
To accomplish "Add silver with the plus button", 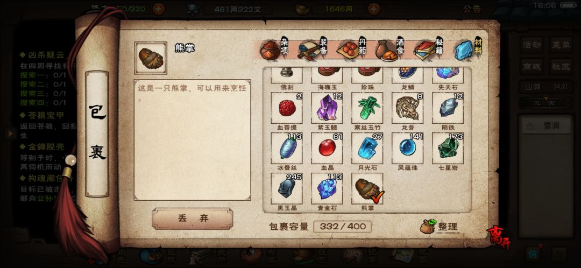I will pyautogui.click(x=374, y=9).
